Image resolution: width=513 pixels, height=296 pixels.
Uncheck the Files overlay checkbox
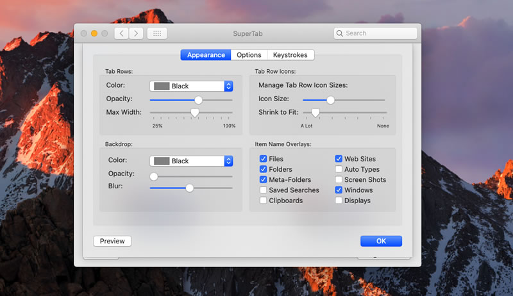point(263,159)
